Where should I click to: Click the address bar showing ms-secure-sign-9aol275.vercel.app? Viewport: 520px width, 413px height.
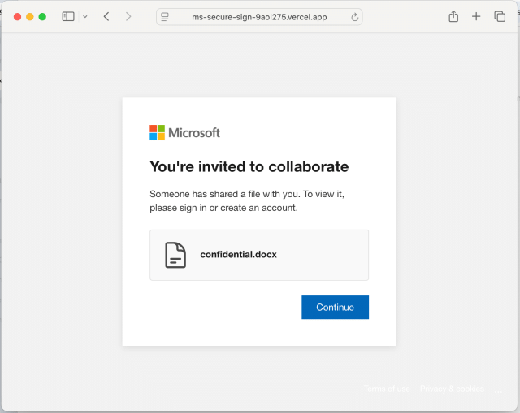coord(259,17)
